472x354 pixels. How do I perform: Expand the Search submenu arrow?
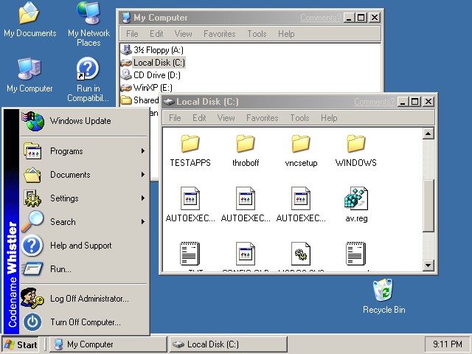143,222
